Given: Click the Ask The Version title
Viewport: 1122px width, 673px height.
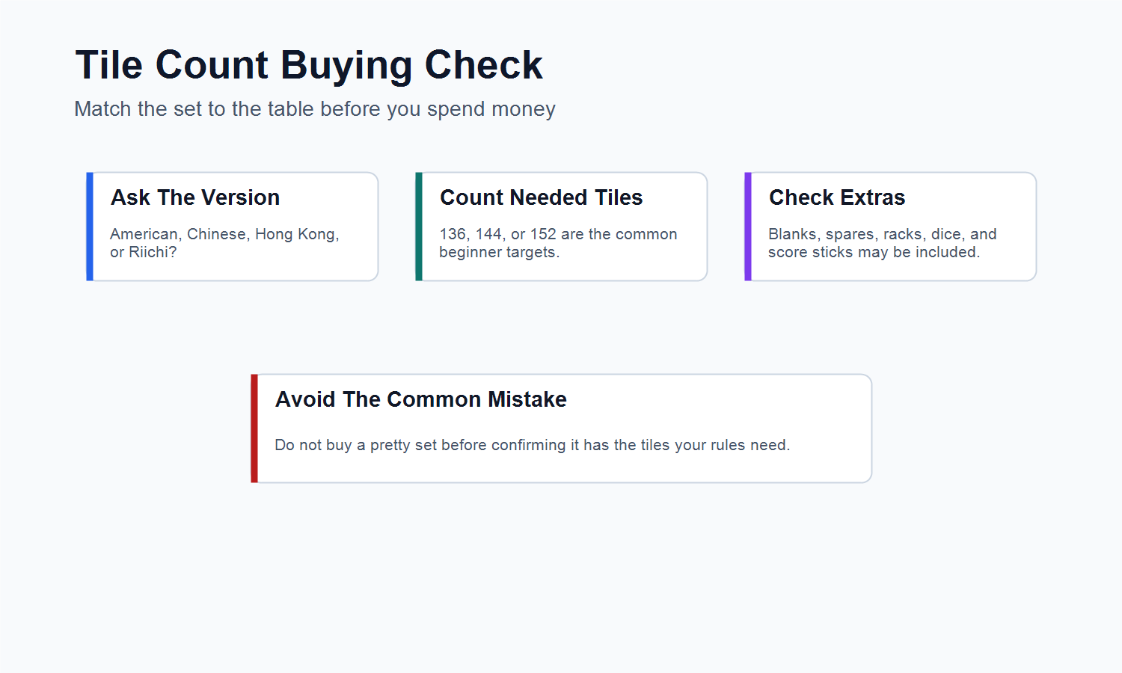Looking at the screenshot, I should point(195,197).
